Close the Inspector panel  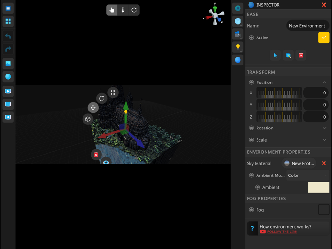click(x=324, y=5)
